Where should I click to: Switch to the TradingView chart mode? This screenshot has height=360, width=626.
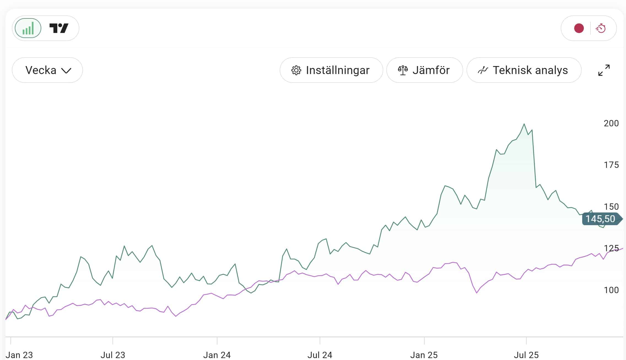pos(59,28)
